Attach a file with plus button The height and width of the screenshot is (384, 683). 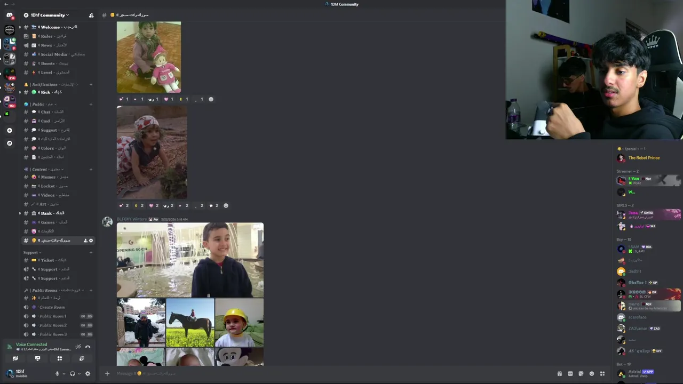(x=107, y=373)
